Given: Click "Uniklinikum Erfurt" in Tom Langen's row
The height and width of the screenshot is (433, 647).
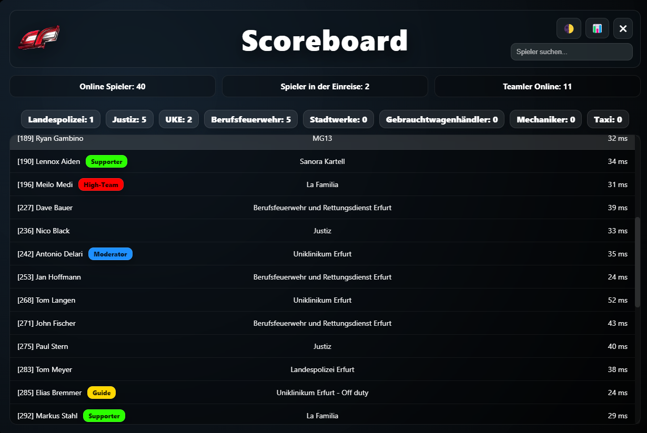Looking at the screenshot, I should point(322,300).
